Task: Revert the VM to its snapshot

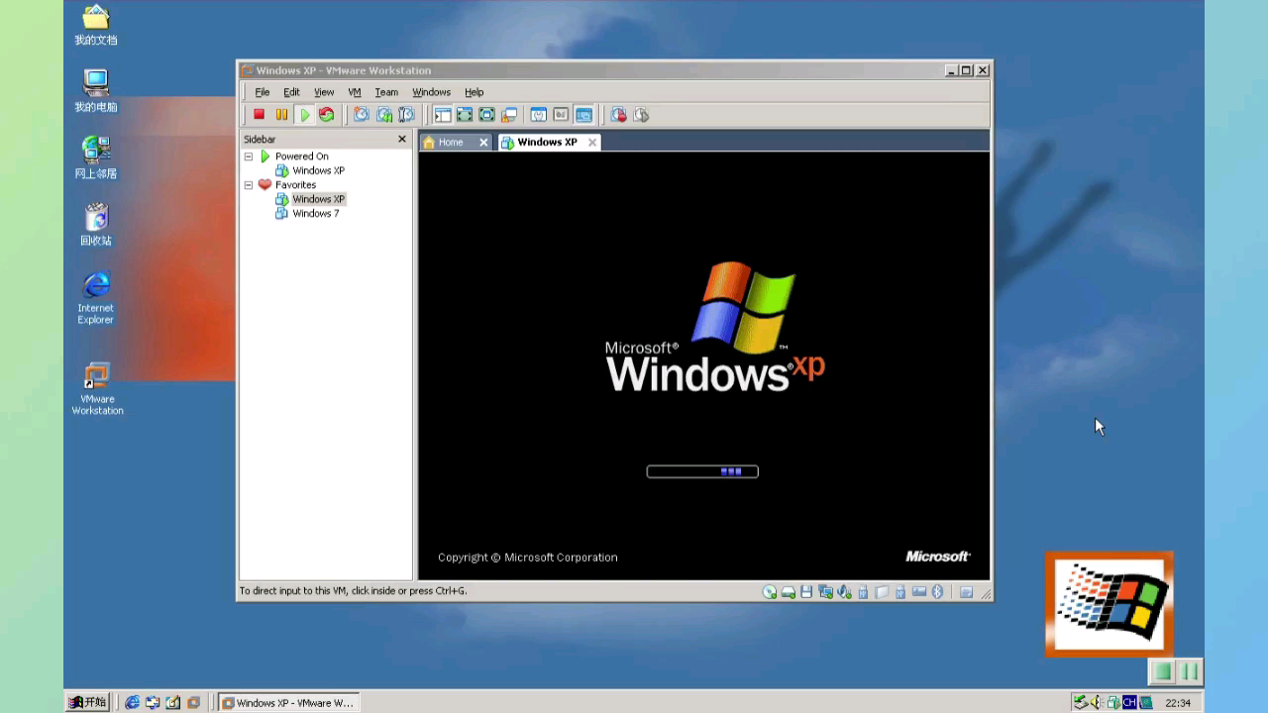Action: pos(384,115)
